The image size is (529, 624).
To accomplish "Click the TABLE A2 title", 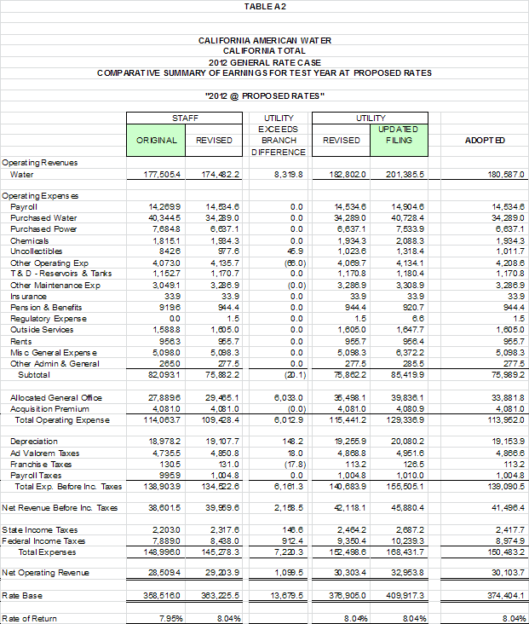I will [264, 6].
